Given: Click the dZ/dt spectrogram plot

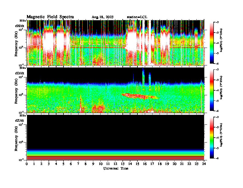Looking at the screenshot, I should click(x=115, y=137).
